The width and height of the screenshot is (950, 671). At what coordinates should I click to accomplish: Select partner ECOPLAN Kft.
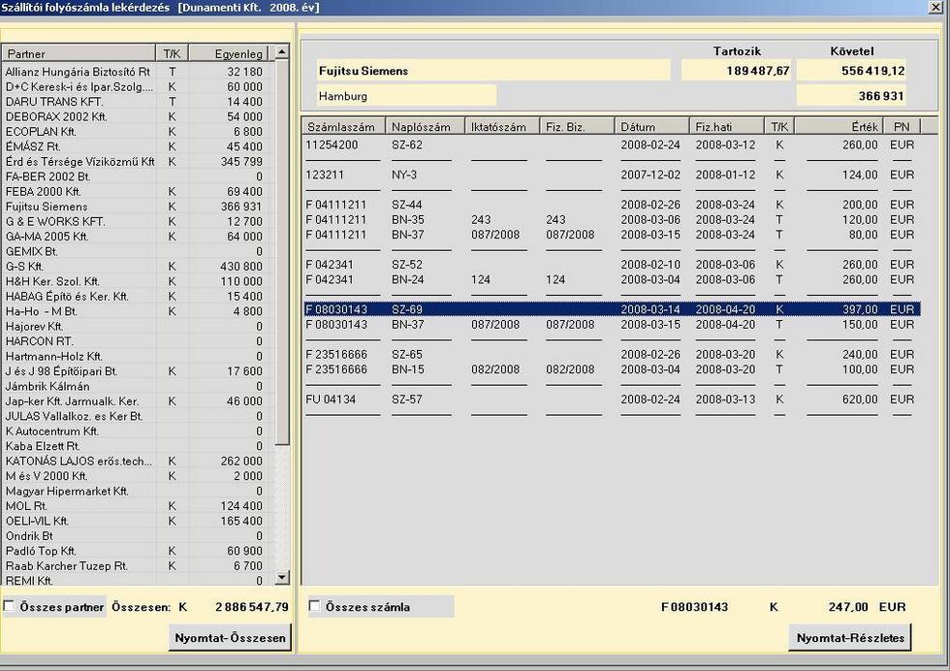[x=138, y=132]
